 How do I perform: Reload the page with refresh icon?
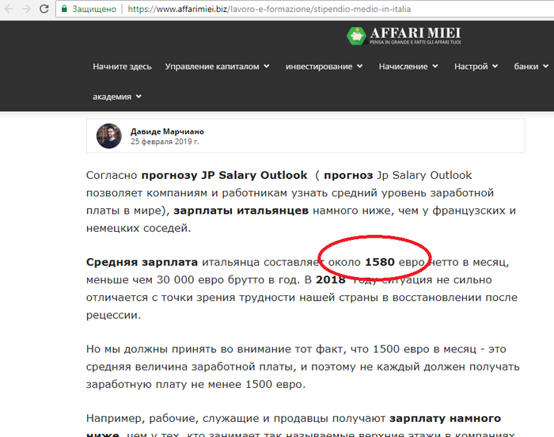coord(45,9)
